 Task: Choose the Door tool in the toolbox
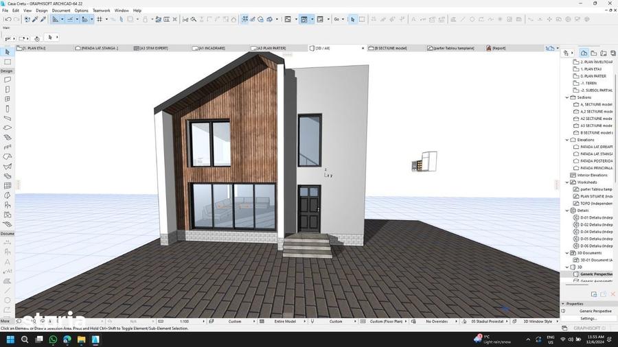[x=7, y=89]
